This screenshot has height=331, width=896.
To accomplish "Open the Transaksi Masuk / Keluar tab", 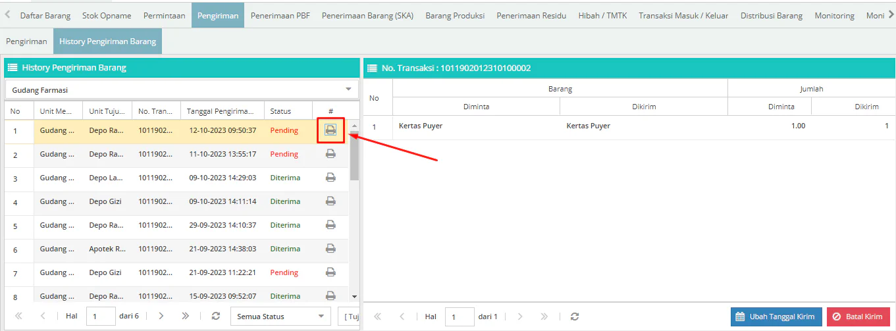I will pyautogui.click(x=683, y=15).
